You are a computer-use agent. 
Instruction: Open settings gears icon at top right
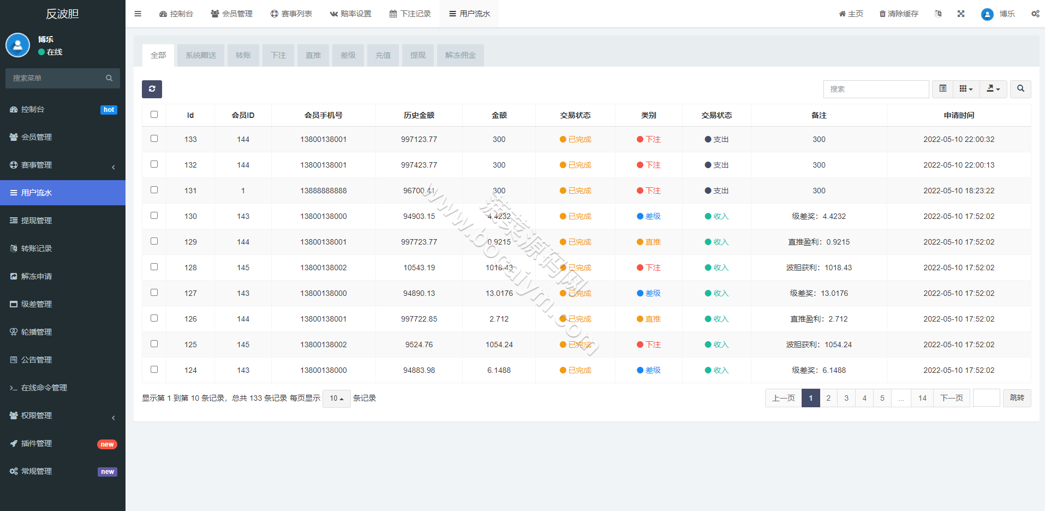(x=1035, y=14)
